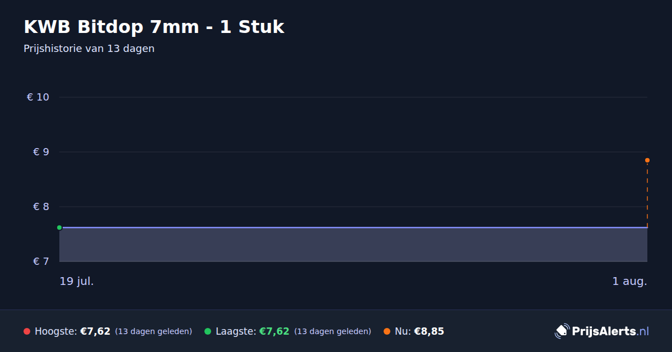672x352 pixels.
Task: Select the orange current price data point
Action: (647, 160)
